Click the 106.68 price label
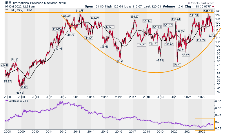Screen dimensions: 226x134 (x=169, y=44)
